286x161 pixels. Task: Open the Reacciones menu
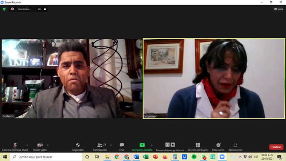[218, 147]
